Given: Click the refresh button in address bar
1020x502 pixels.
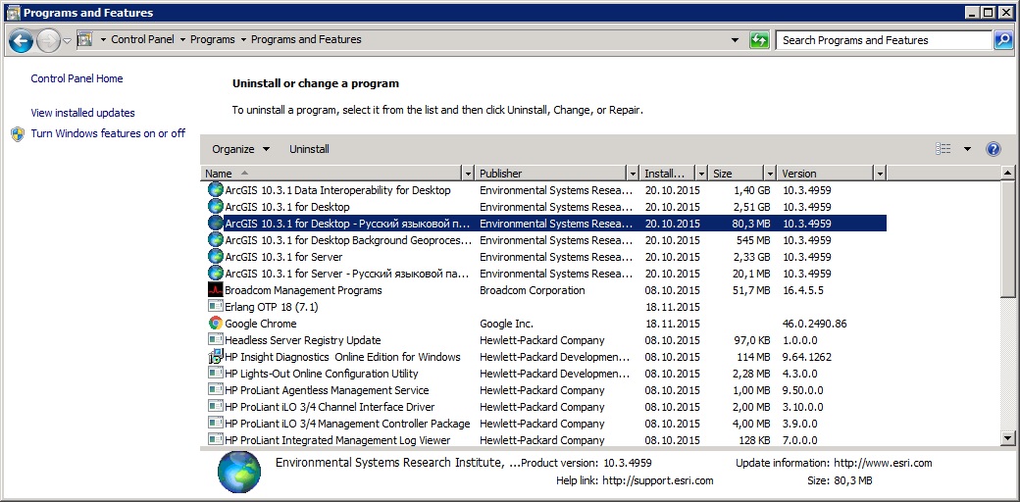Looking at the screenshot, I should pyautogui.click(x=759, y=40).
